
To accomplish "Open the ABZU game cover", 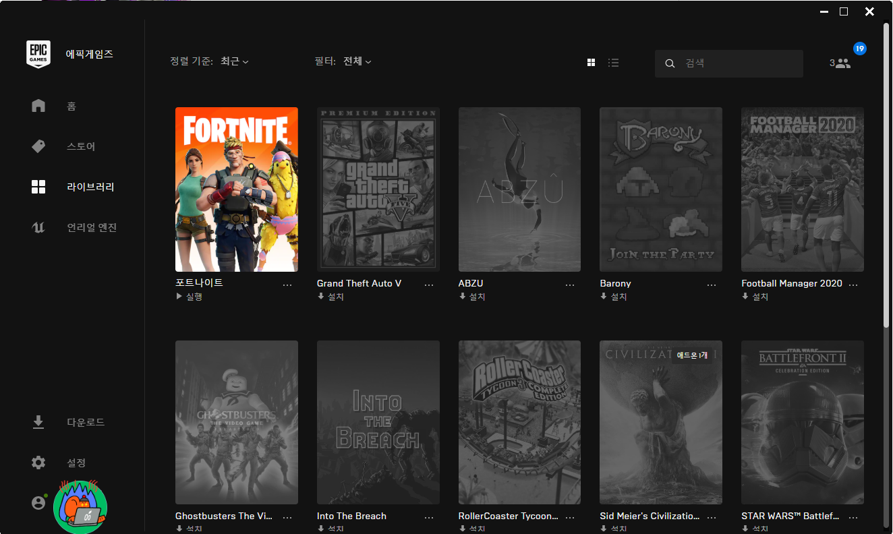I will click(x=519, y=189).
